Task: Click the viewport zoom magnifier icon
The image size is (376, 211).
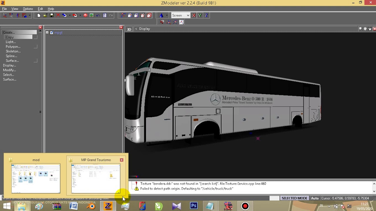Action: pyautogui.click(x=360, y=29)
